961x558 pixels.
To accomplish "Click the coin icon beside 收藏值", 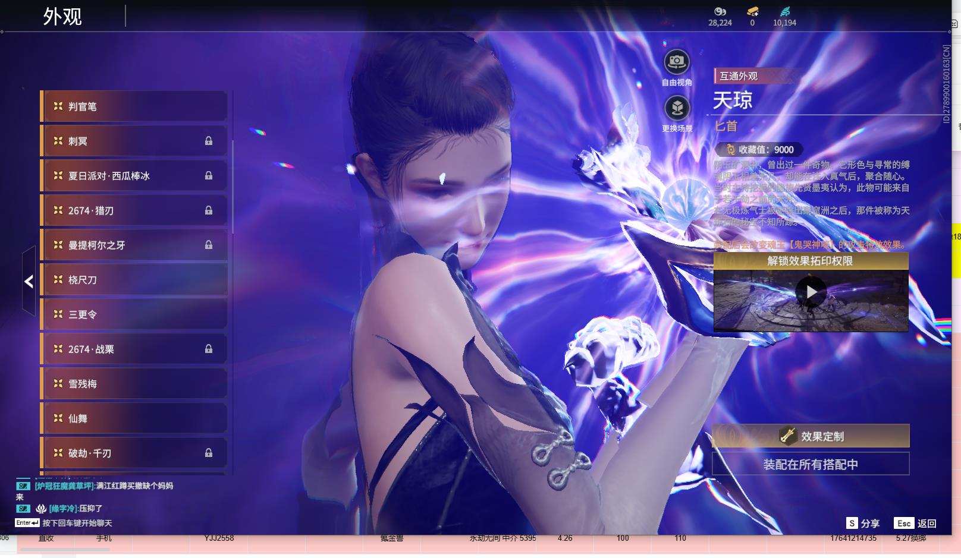I will click(x=731, y=150).
